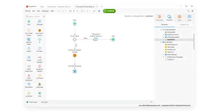Viewport: 219px width, 111px height.
Task: Select the SearchKeyword variable in tree
Action: (172, 45)
